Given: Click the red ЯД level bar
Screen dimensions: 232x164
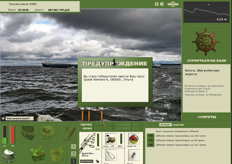Looking at the screenshot, I should click(12, 135).
